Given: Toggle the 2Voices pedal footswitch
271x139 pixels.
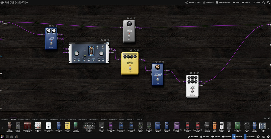Looking at the screenshot, I should (51, 43).
